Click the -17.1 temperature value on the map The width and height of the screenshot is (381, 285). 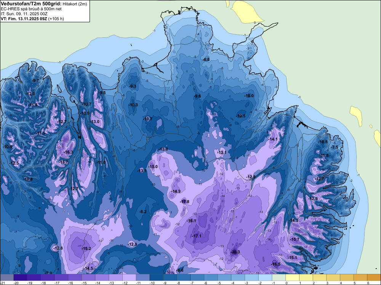coord(197,236)
